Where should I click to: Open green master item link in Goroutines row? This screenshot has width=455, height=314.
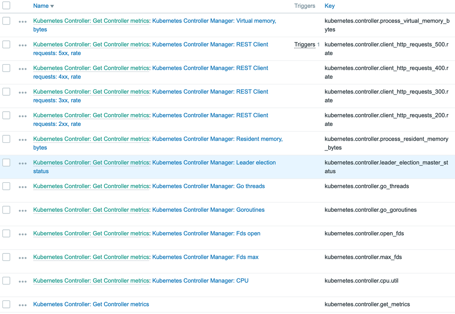pyautogui.click(x=91, y=210)
